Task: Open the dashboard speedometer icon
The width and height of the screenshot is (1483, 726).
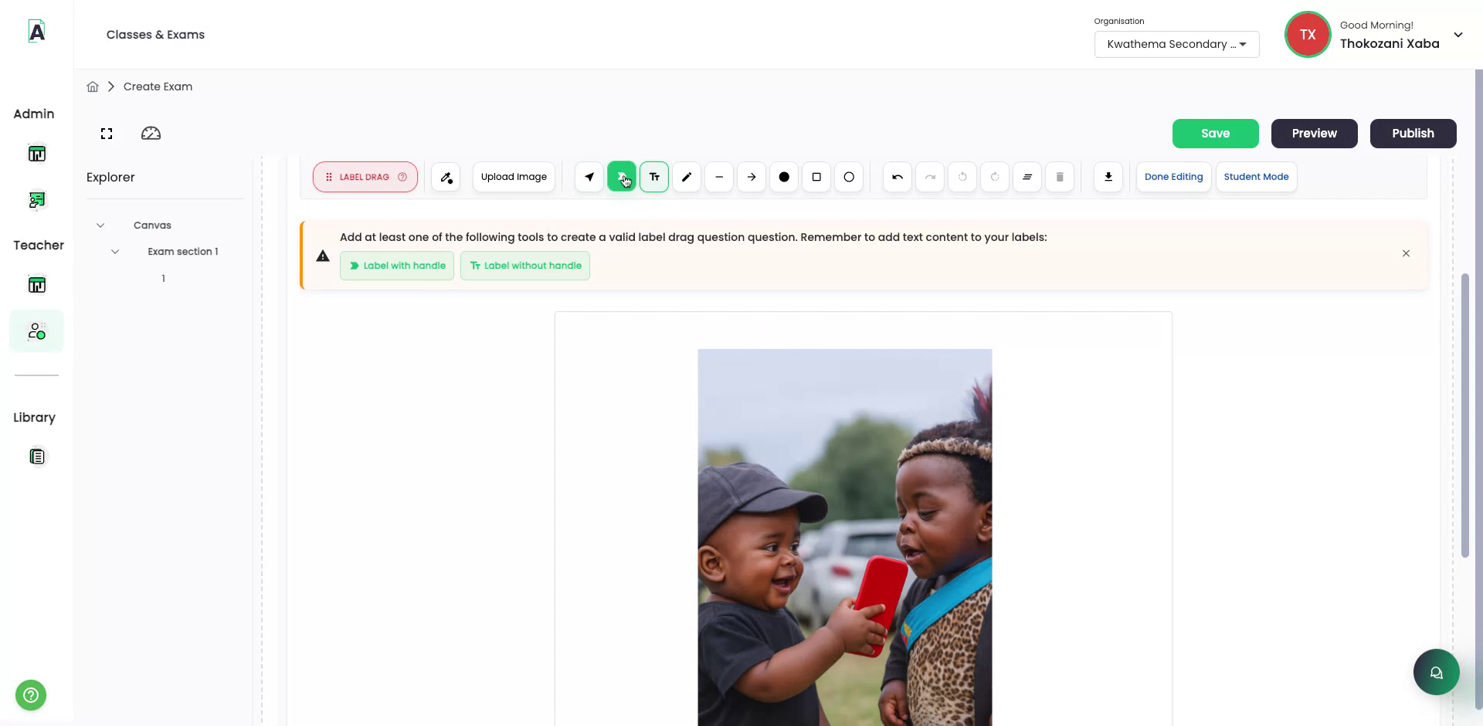Action: tap(151, 133)
